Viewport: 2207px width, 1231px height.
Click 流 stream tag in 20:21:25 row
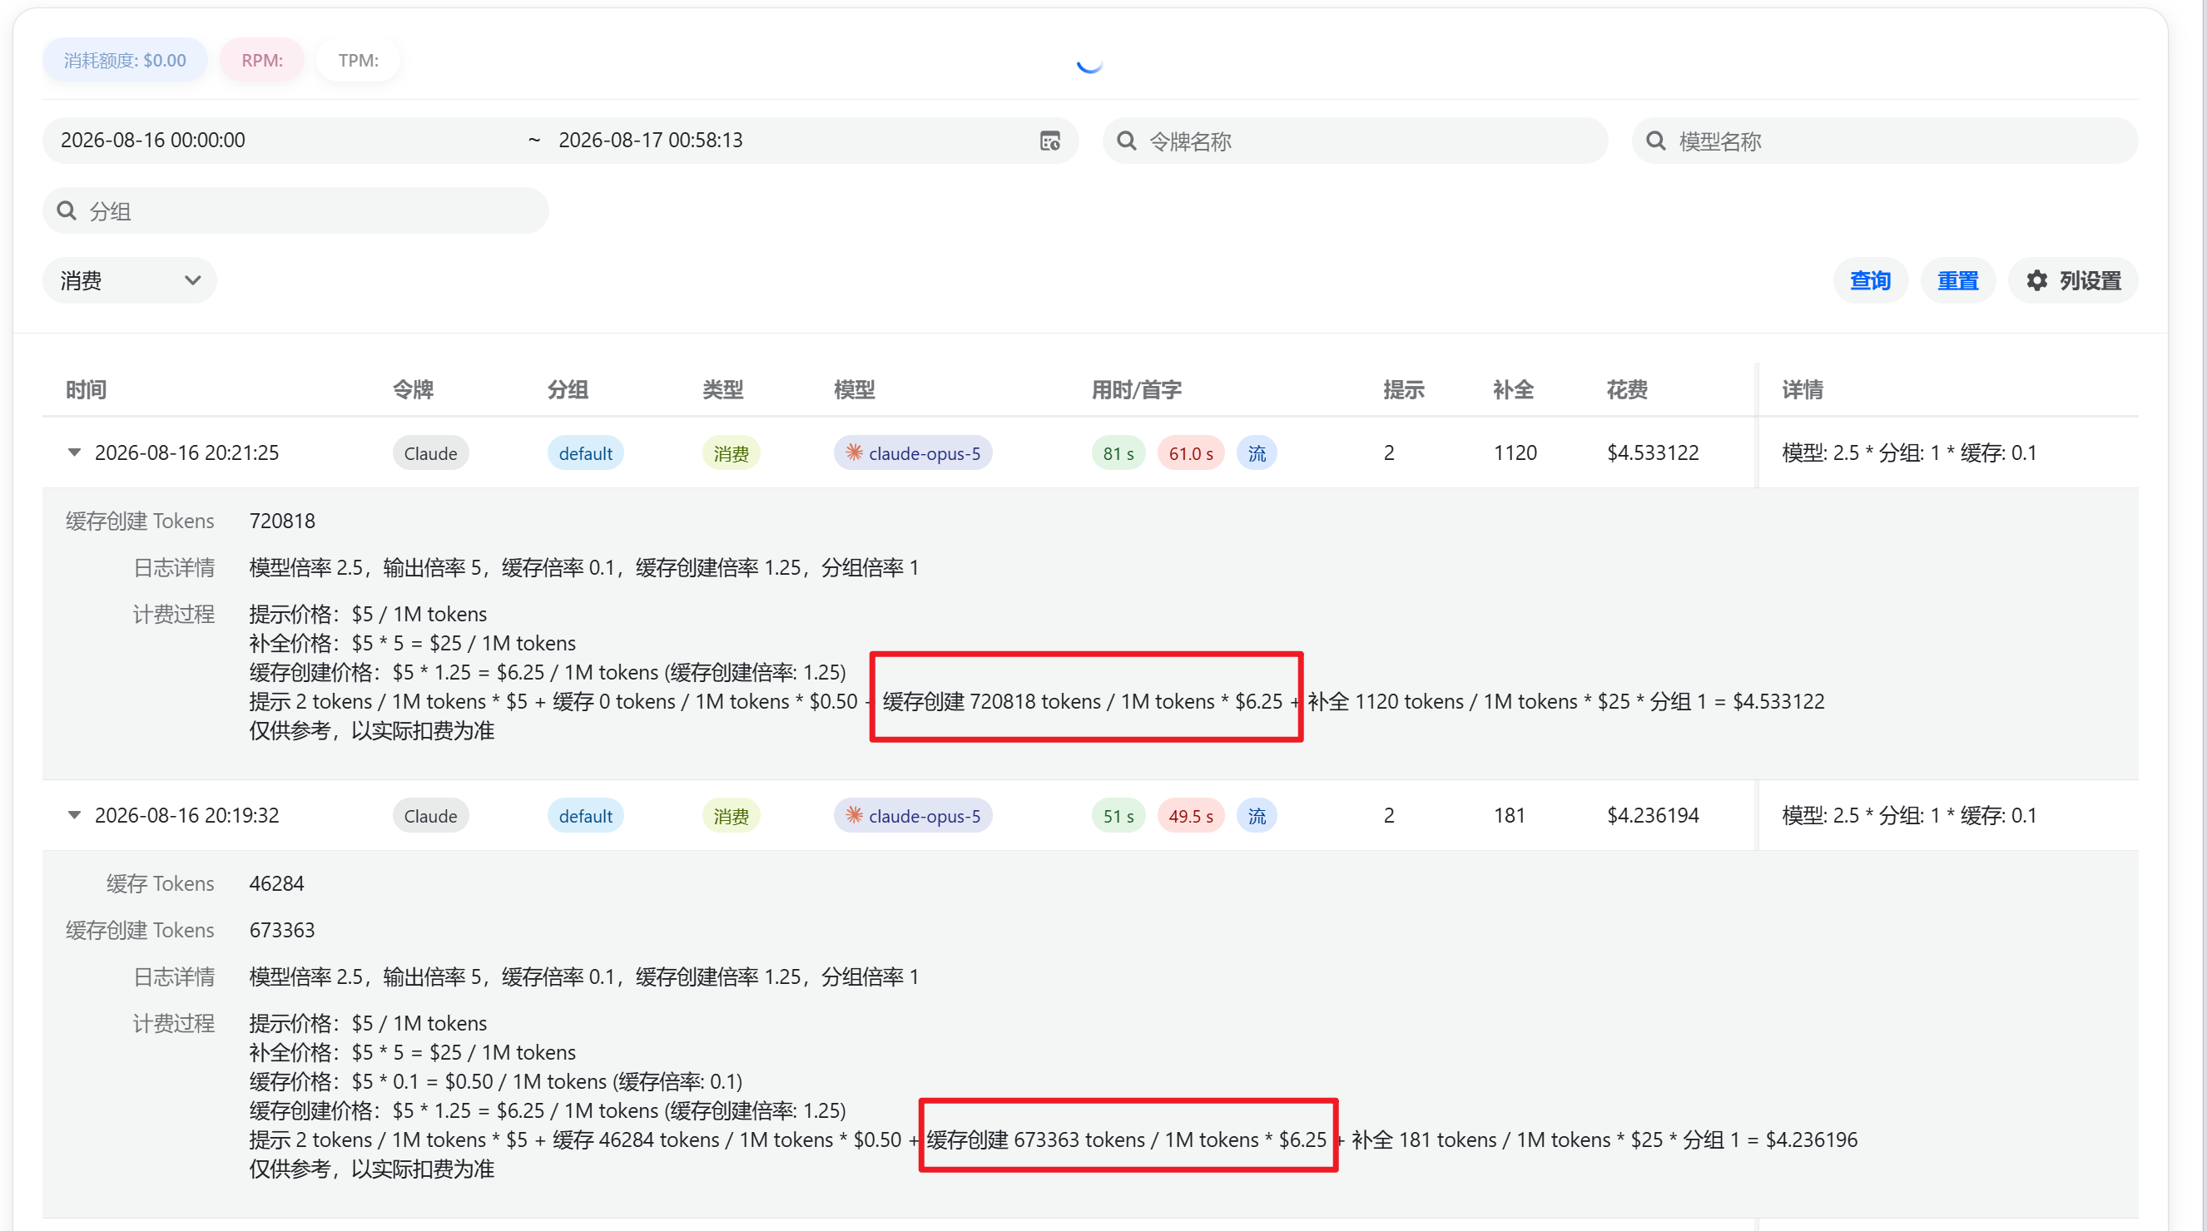pos(1257,452)
